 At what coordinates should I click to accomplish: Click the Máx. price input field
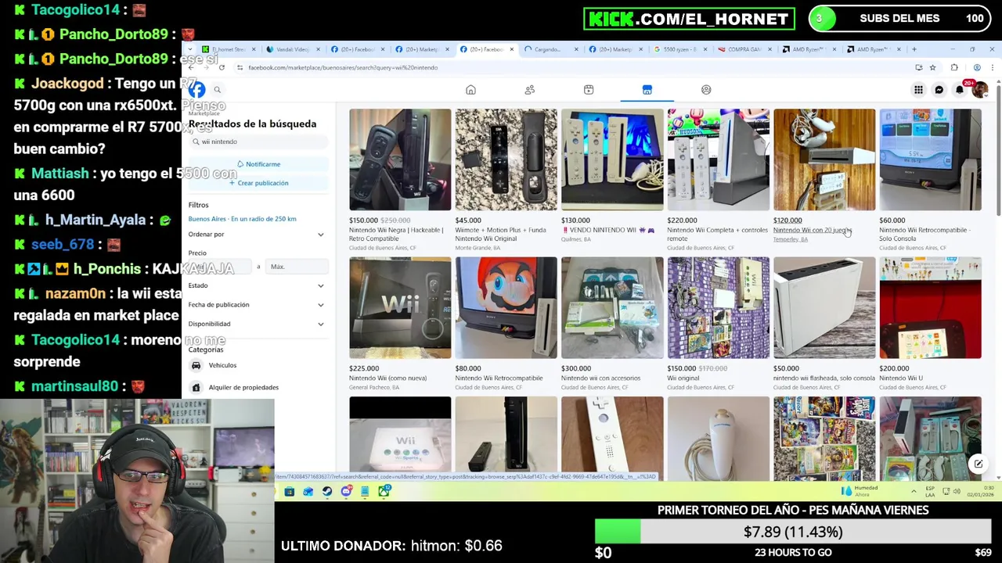point(297,267)
